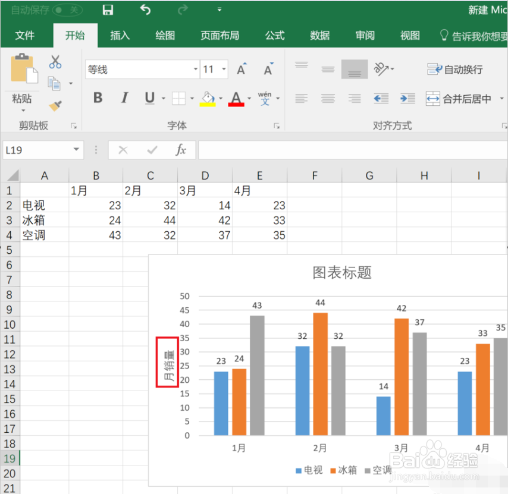Open Quick Access Toolbar customize arrow

(x=219, y=10)
